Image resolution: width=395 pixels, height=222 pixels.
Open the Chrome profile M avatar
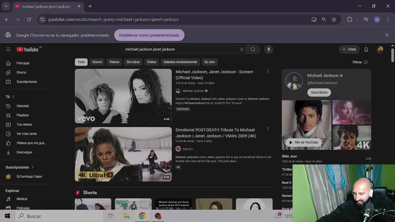(377, 19)
